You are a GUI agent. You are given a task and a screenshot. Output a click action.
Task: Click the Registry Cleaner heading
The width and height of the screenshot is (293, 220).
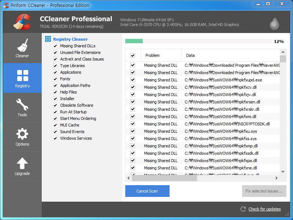(x=70, y=39)
